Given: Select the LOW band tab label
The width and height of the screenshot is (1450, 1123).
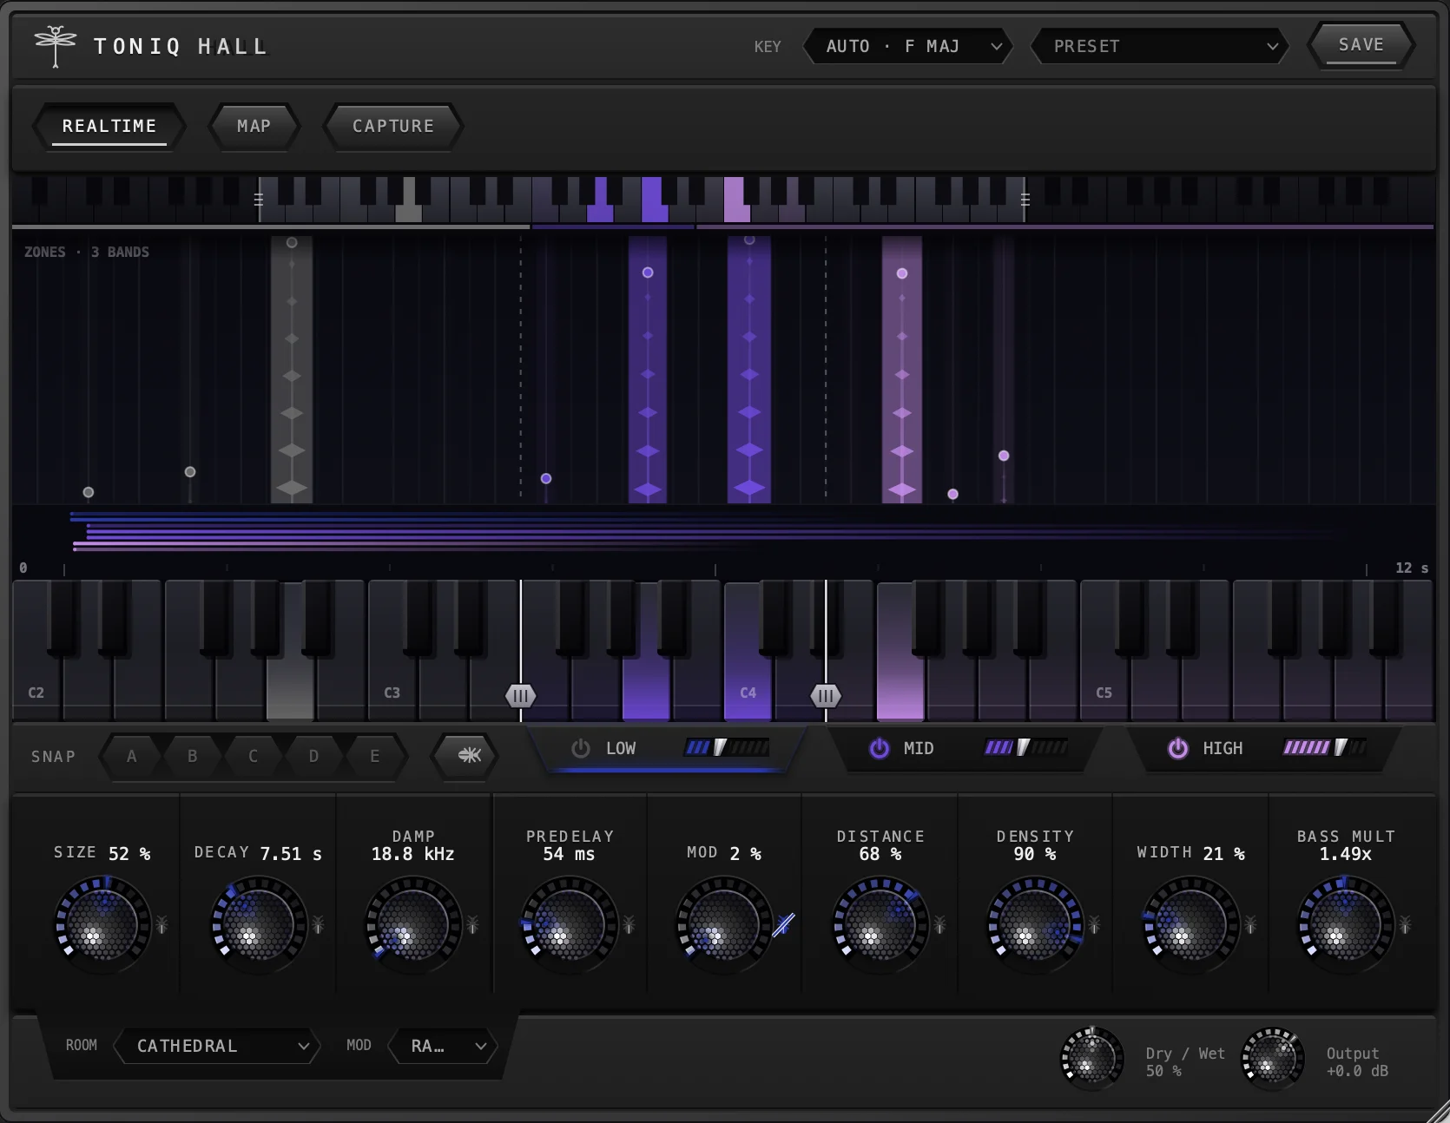Looking at the screenshot, I should (621, 748).
